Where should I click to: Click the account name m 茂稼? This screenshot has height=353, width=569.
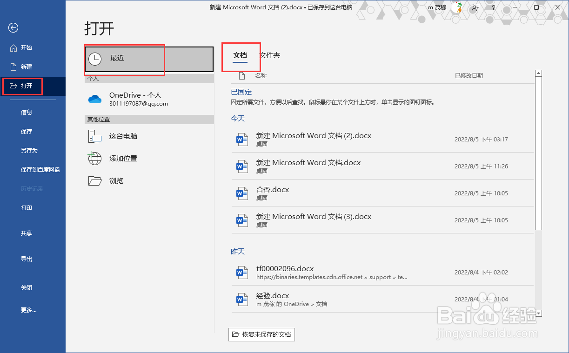[437, 7]
